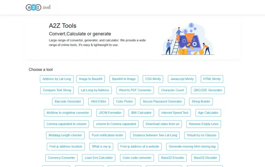The width and height of the screenshot is (265, 167).
Task: Select the String Builder tool
Action: (201, 102)
